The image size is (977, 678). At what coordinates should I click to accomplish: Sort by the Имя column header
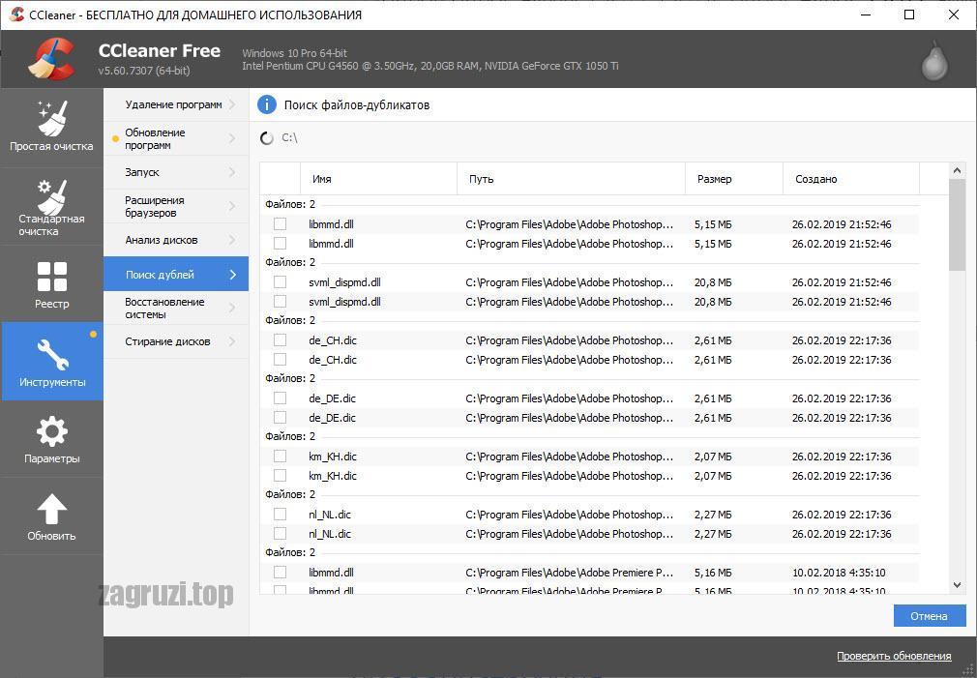click(379, 179)
